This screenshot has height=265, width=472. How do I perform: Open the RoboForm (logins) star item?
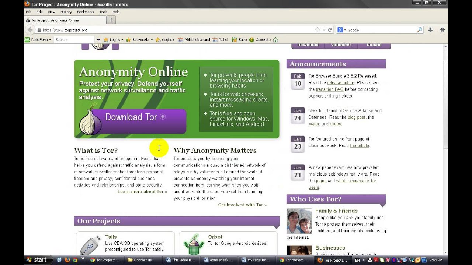164,40
